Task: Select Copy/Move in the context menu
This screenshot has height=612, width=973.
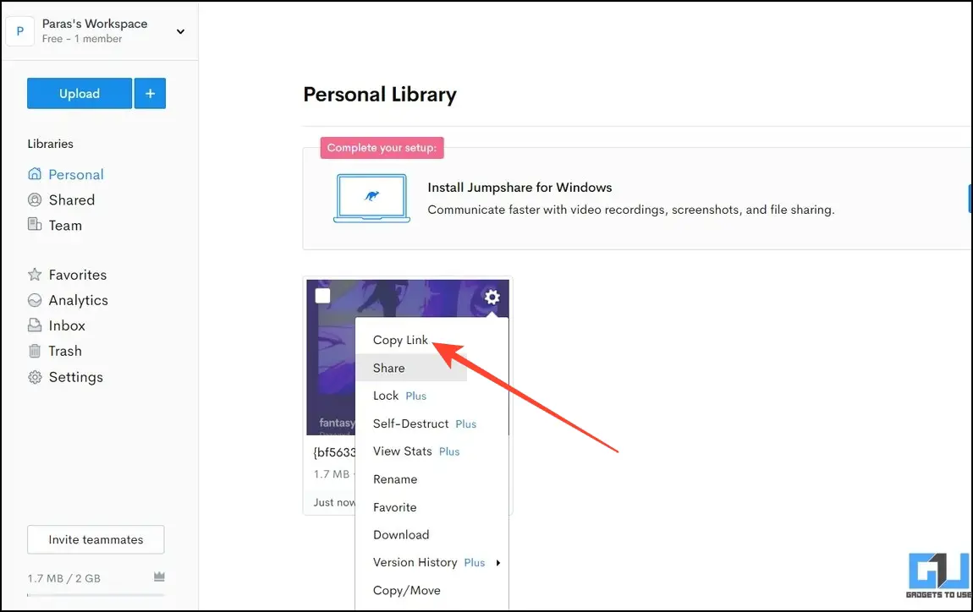Action: tap(406, 590)
